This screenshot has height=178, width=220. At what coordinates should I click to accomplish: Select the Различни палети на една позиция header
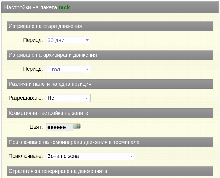coord(110,84)
